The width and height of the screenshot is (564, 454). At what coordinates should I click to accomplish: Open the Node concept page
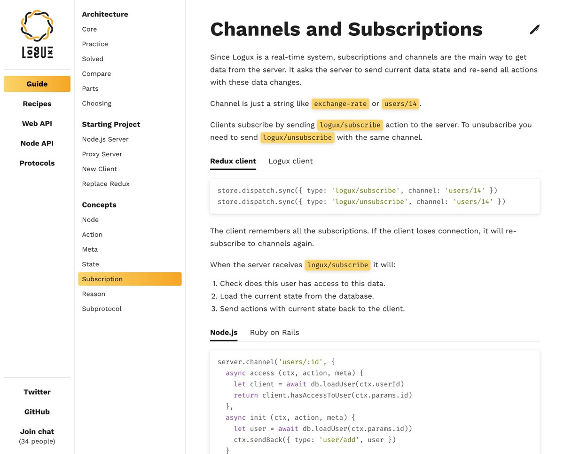(x=90, y=220)
